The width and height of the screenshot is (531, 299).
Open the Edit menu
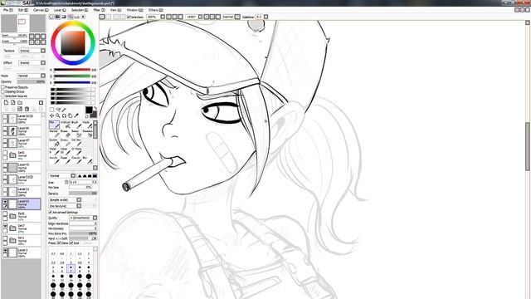tap(23, 10)
